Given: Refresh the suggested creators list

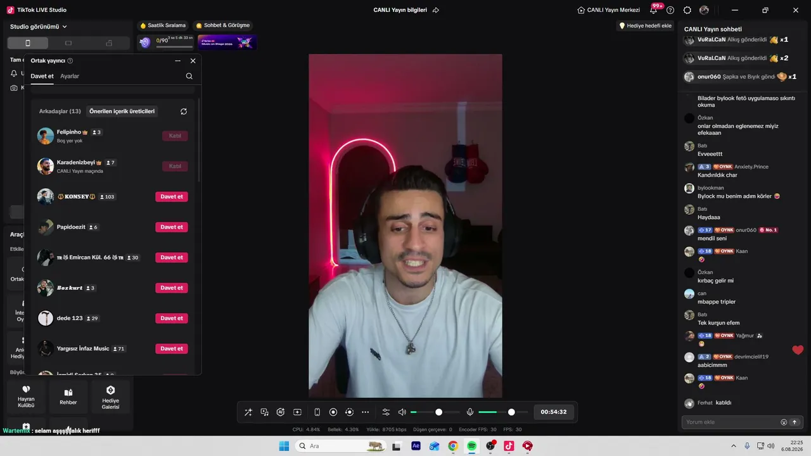Looking at the screenshot, I should tap(184, 111).
